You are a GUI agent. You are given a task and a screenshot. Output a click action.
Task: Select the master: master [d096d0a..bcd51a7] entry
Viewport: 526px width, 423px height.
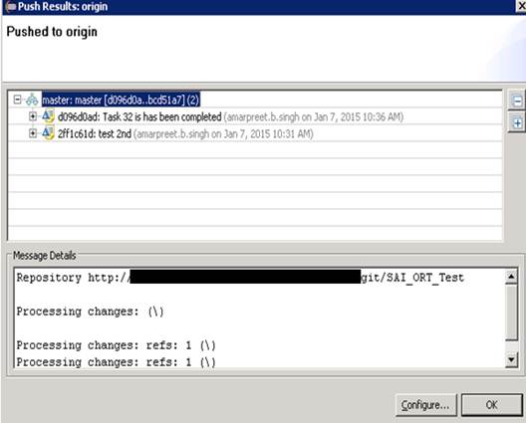point(121,100)
